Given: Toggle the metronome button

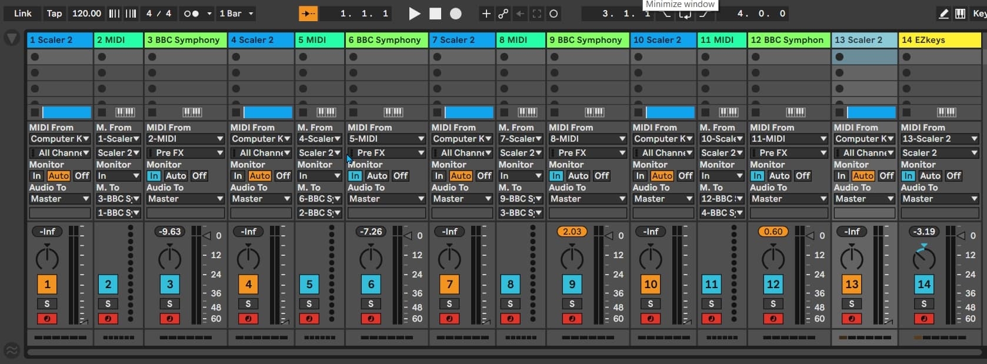Looking at the screenshot, I should [191, 14].
